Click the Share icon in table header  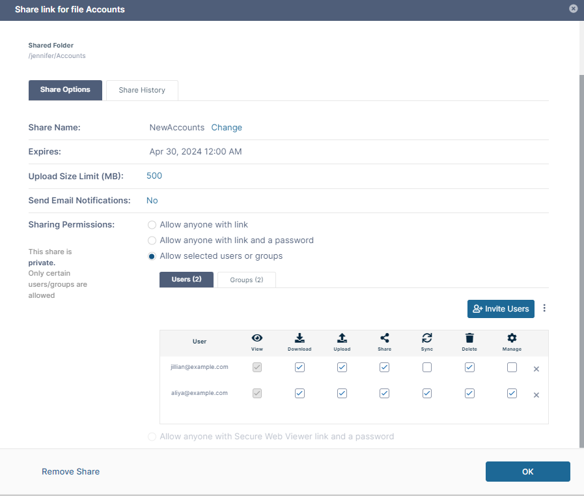pyautogui.click(x=384, y=338)
